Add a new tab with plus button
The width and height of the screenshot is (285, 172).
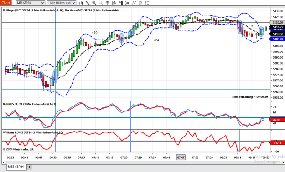(x=29, y=167)
